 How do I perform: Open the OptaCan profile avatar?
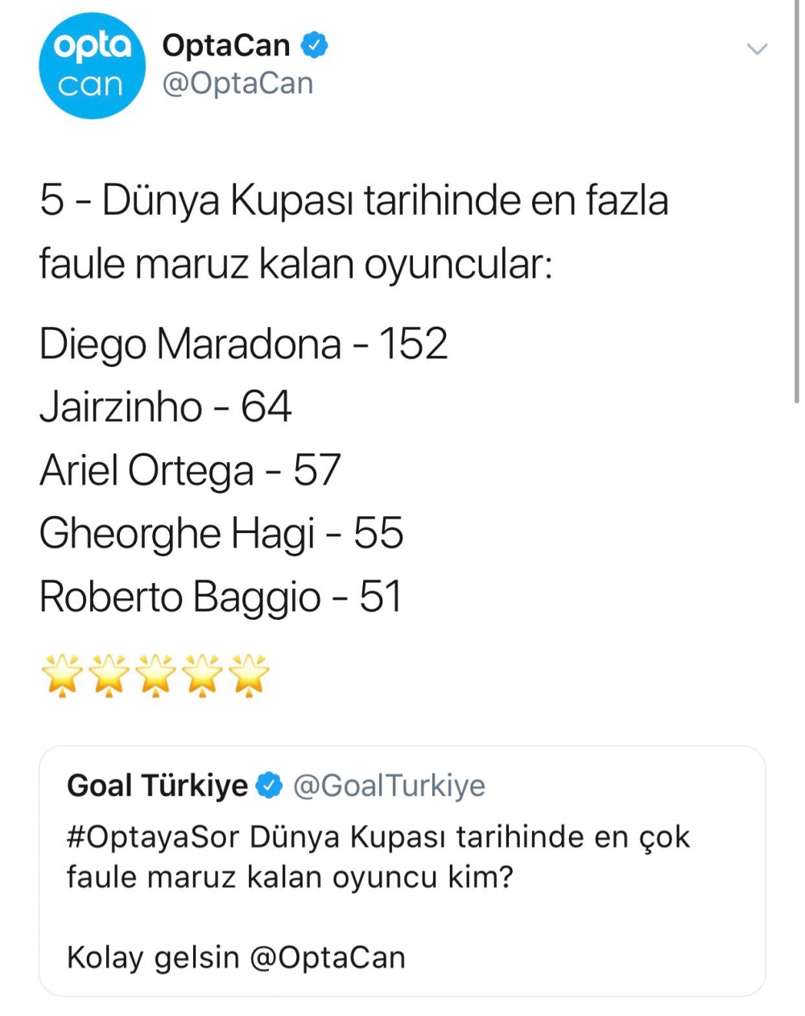click(91, 65)
